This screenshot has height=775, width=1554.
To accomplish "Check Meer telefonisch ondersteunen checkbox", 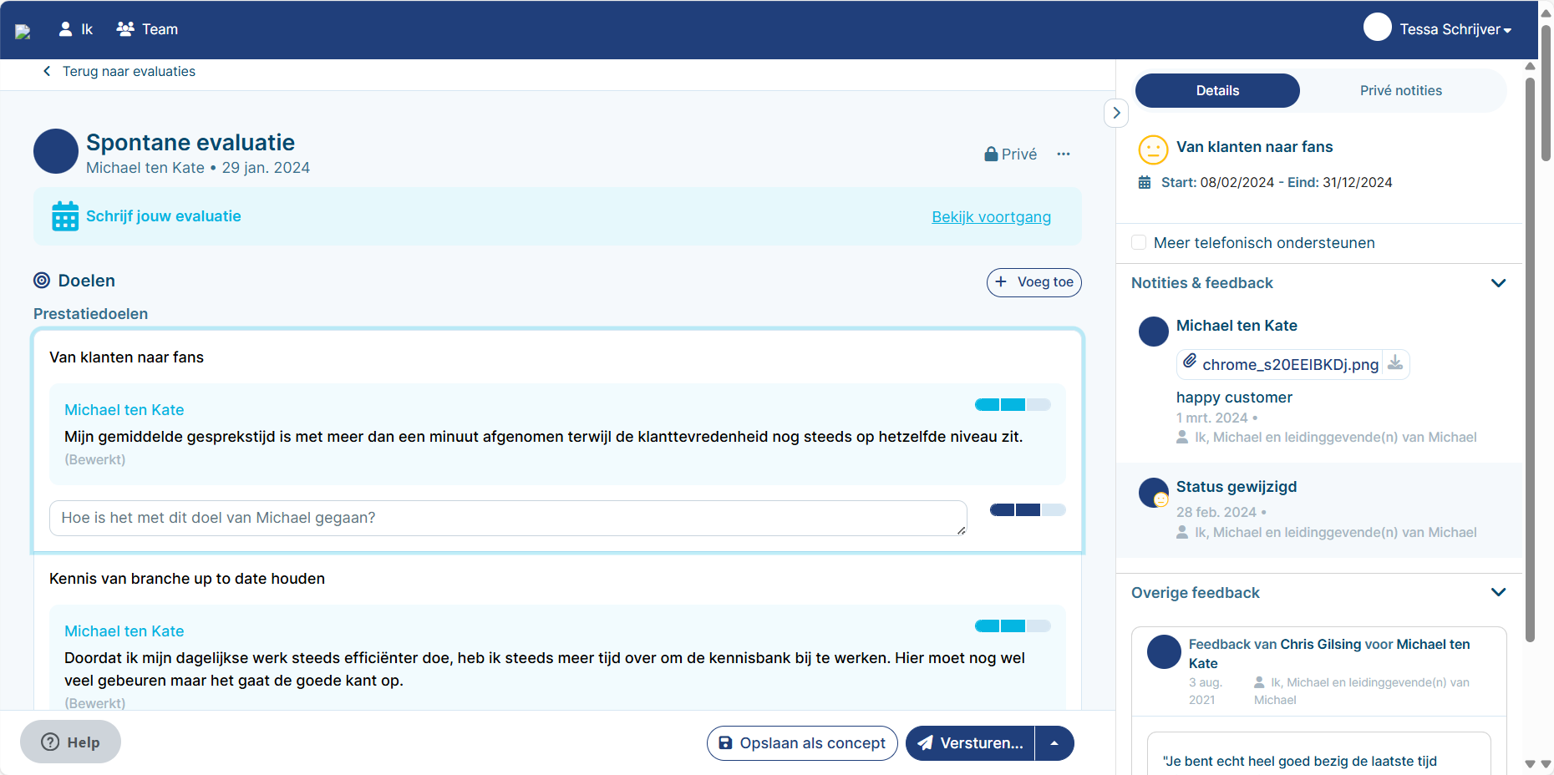I will (x=1139, y=242).
